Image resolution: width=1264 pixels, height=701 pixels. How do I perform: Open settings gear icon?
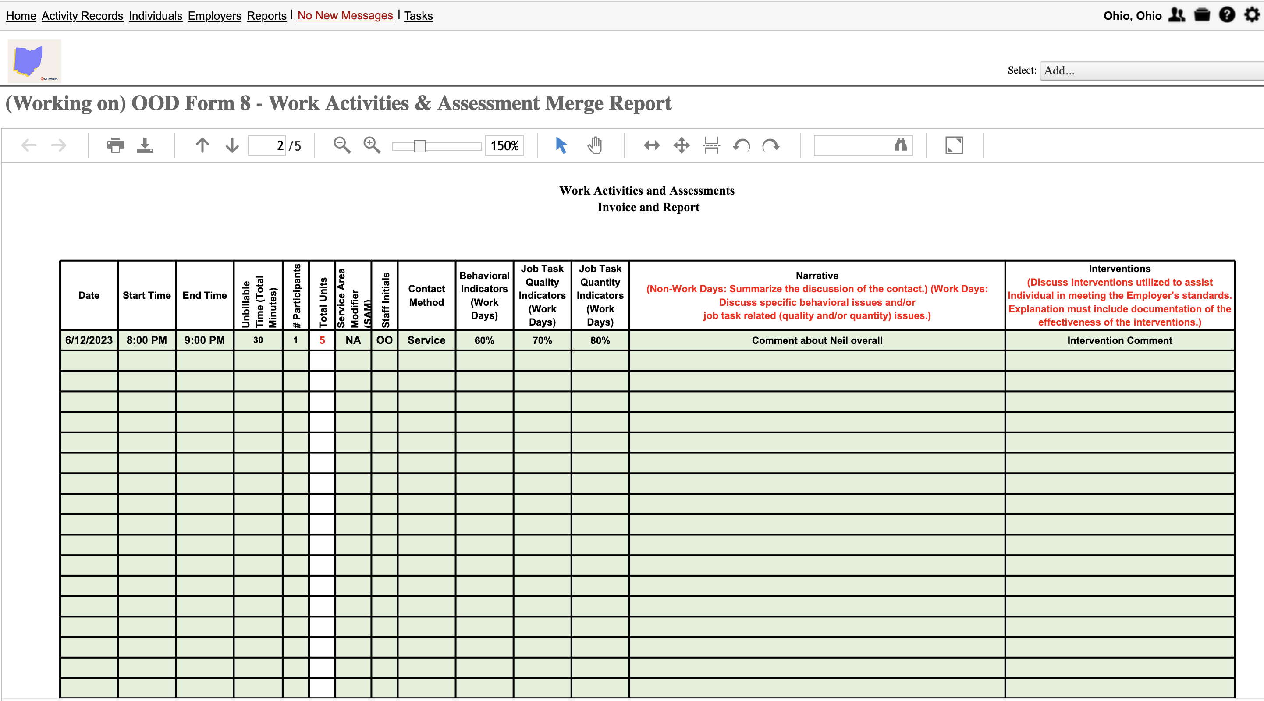click(x=1252, y=15)
